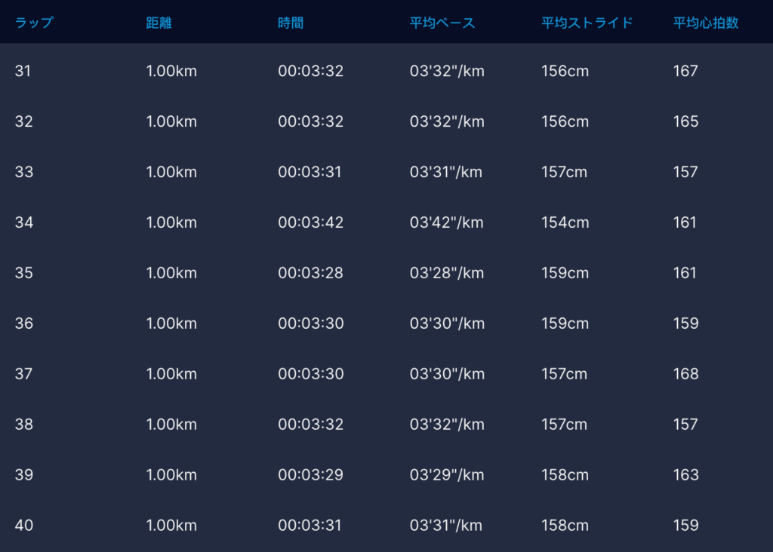Click heart rate 167 in lap 31
This screenshot has width=773, height=552.
[685, 72]
